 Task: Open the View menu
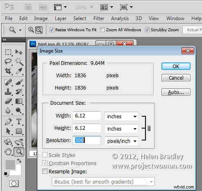(x=154, y=18)
